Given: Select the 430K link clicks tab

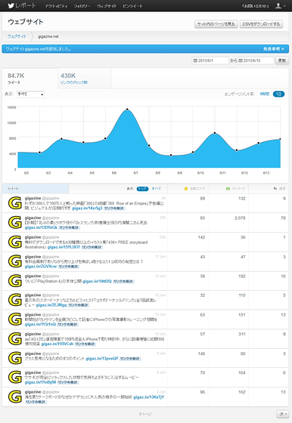Looking at the screenshot, I should 84,79.
